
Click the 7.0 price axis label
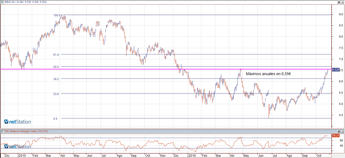[x=341, y=59]
